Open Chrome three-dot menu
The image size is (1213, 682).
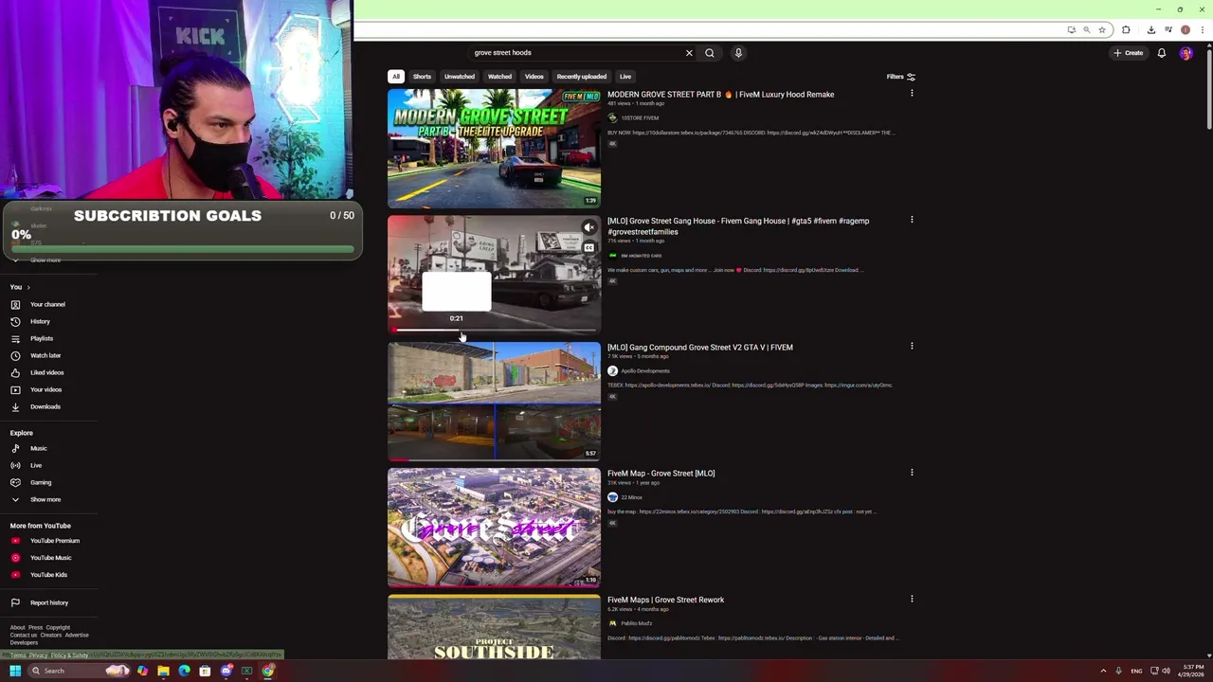(1202, 29)
